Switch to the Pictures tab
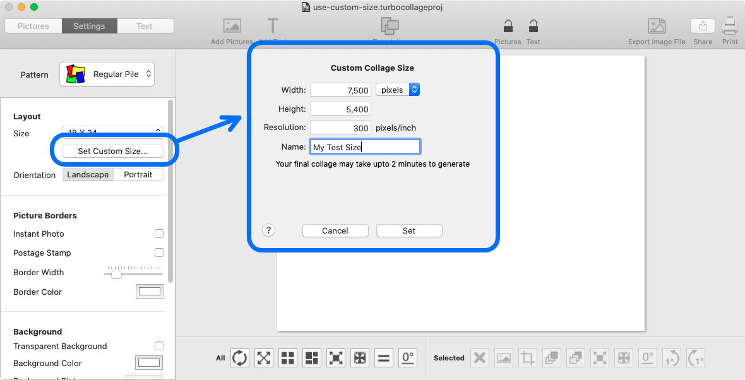This screenshot has height=380, width=745. [33, 26]
